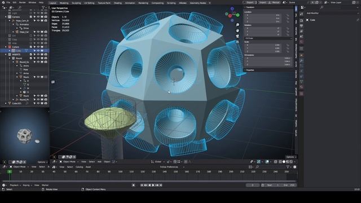Screen dimensions: 361x203
Task: Toggle camera view icon in viewport
Action: pyautogui.click(x=237, y=36)
